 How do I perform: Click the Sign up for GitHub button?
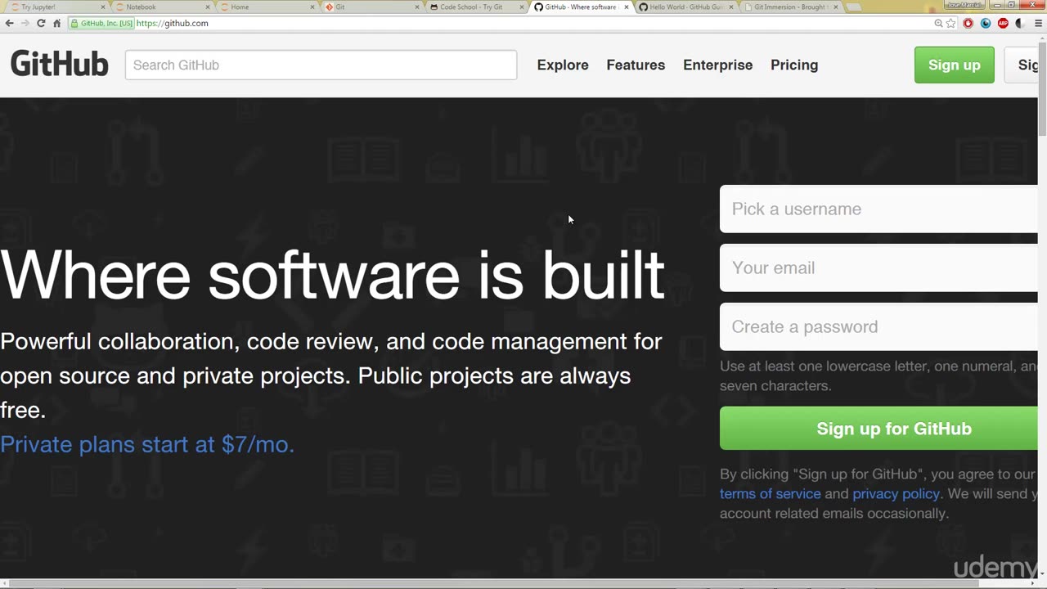pyautogui.click(x=878, y=429)
